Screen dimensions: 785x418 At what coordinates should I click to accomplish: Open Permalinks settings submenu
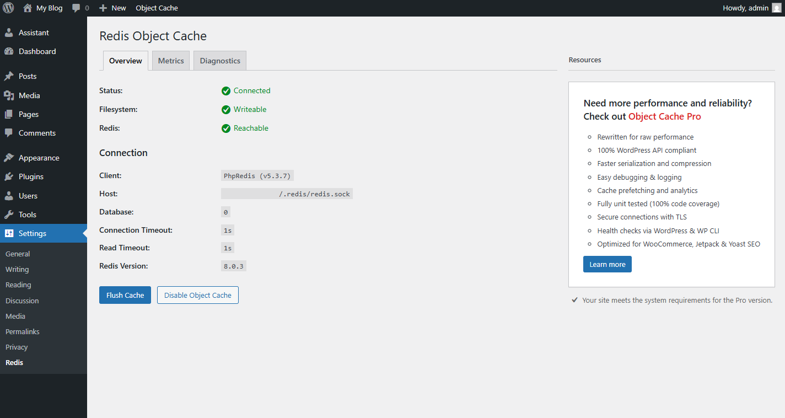coord(23,331)
